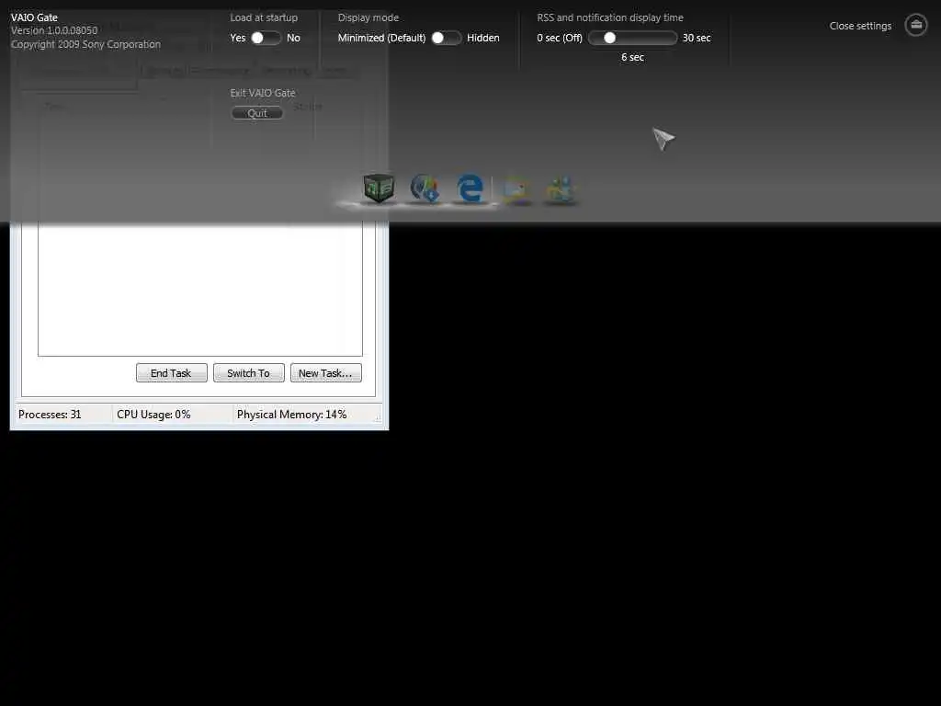Click the Close settings toolbox icon
Image resolution: width=941 pixels, height=706 pixels.
point(916,25)
